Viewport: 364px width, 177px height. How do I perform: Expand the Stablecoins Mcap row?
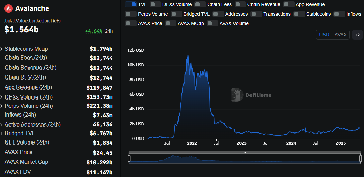(2, 49)
